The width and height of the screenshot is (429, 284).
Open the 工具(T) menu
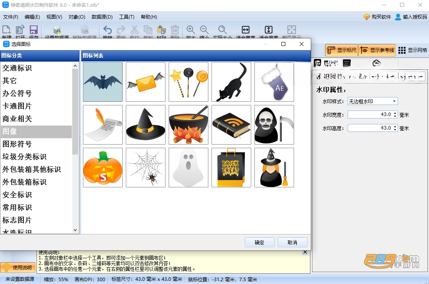(x=127, y=17)
